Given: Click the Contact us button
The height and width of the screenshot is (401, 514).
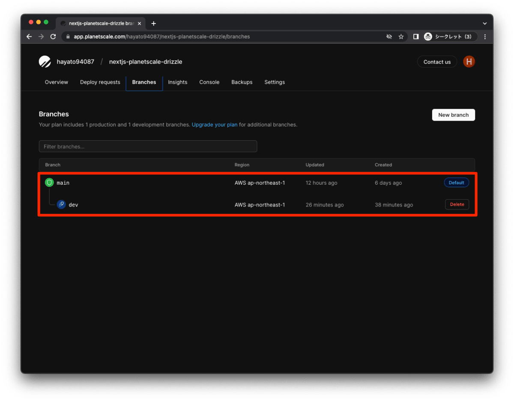Looking at the screenshot, I should 437,62.
